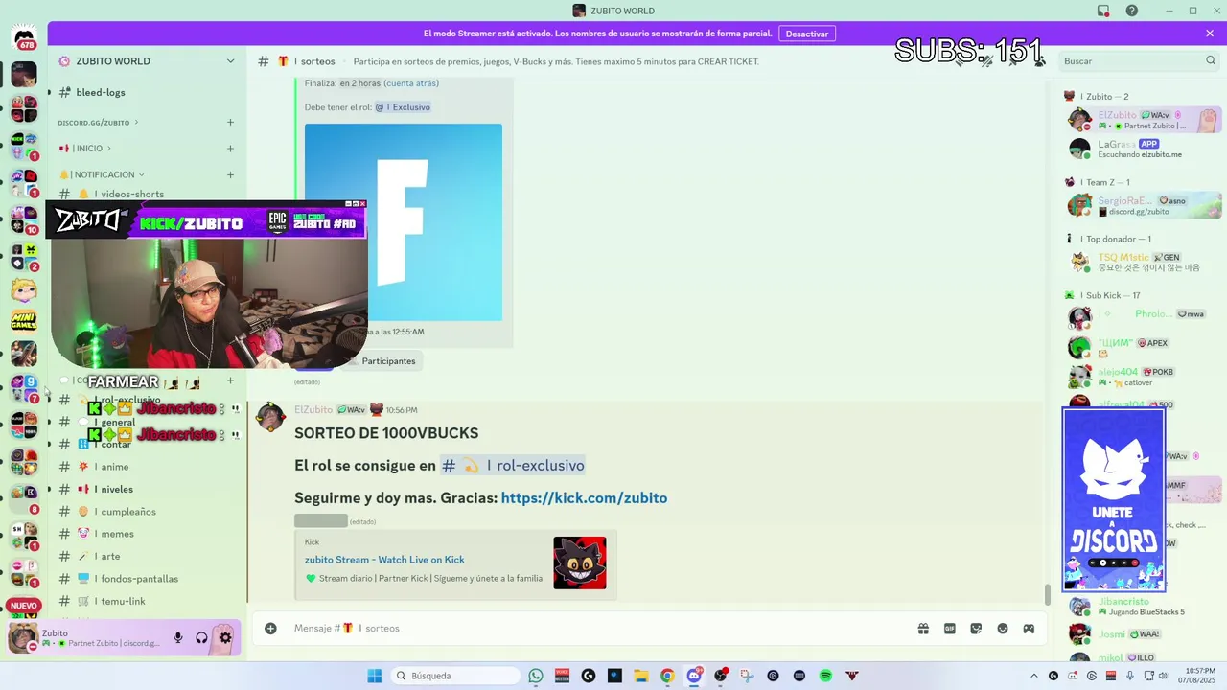This screenshot has width=1227, height=690.
Task: Click the @ Exclusivo role mention
Action: (x=403, y=107)
